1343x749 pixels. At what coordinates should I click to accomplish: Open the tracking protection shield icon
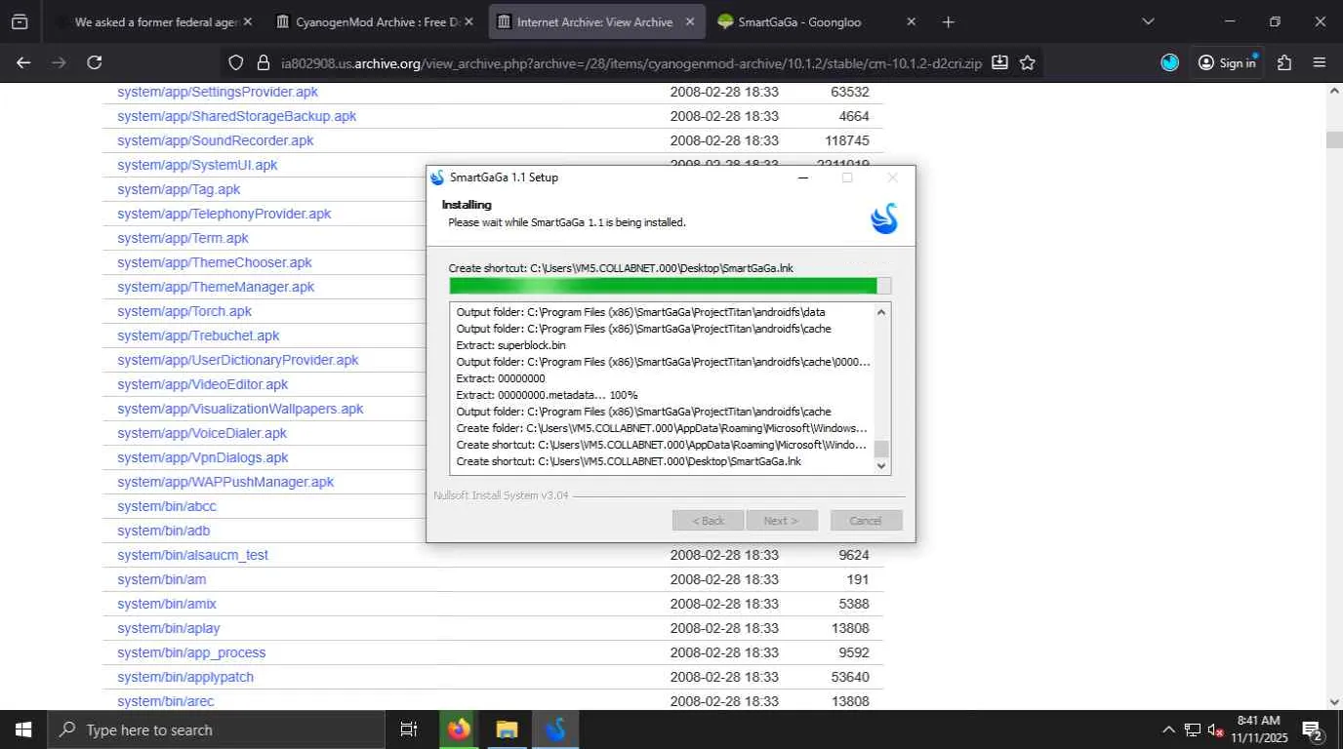pos(235,62)
